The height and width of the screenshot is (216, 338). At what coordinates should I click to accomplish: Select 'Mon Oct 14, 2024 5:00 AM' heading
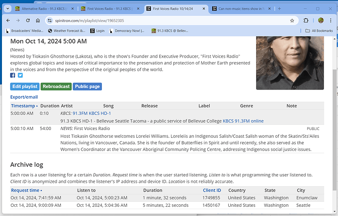click(x=48, y=41)
